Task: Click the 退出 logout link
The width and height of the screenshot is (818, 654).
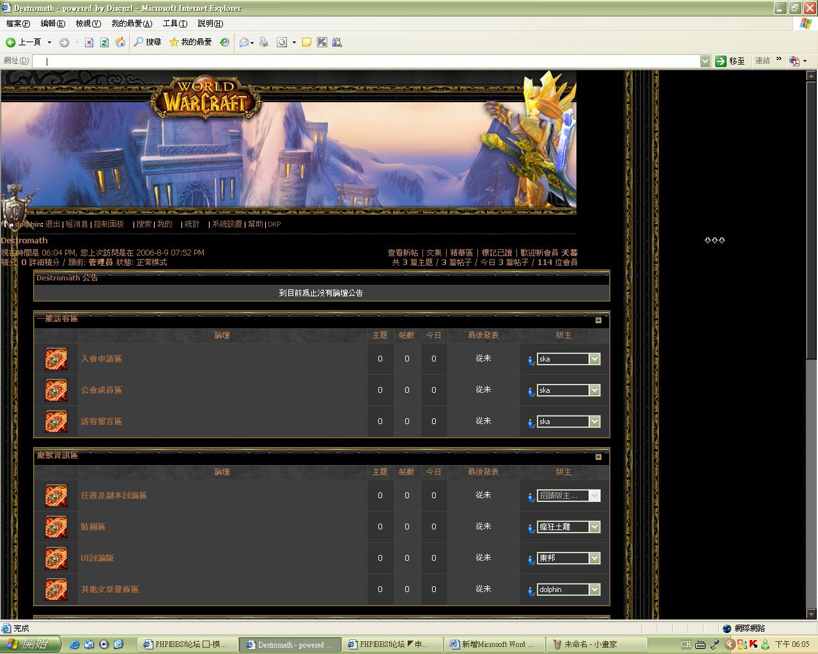Action: (x=52, y=224)
